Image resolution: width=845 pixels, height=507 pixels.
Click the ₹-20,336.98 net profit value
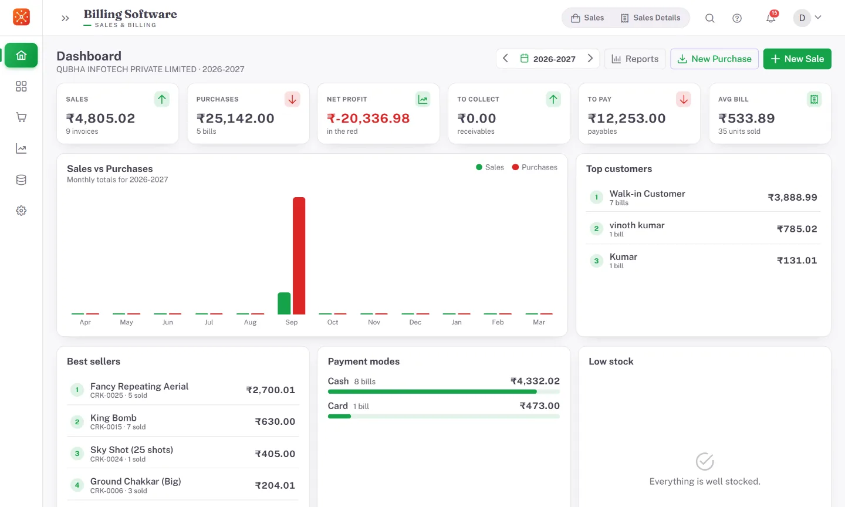369,118
